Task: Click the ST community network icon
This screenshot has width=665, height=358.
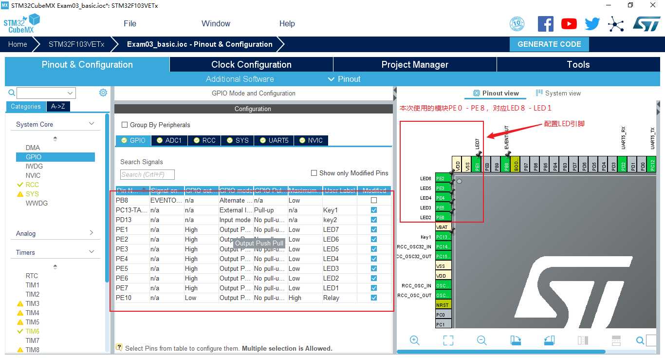Action: pos(616,23)
